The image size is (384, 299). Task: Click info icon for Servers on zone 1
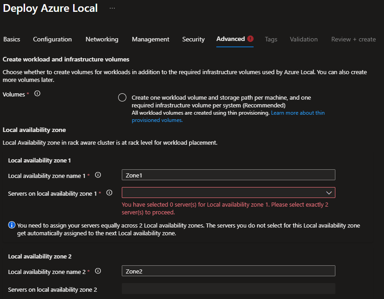click(x=109, y=193)
